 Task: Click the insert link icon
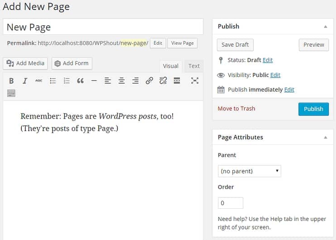point(149,81)
